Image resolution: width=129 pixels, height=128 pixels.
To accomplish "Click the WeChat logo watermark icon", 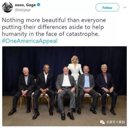I will pos(102,122).
